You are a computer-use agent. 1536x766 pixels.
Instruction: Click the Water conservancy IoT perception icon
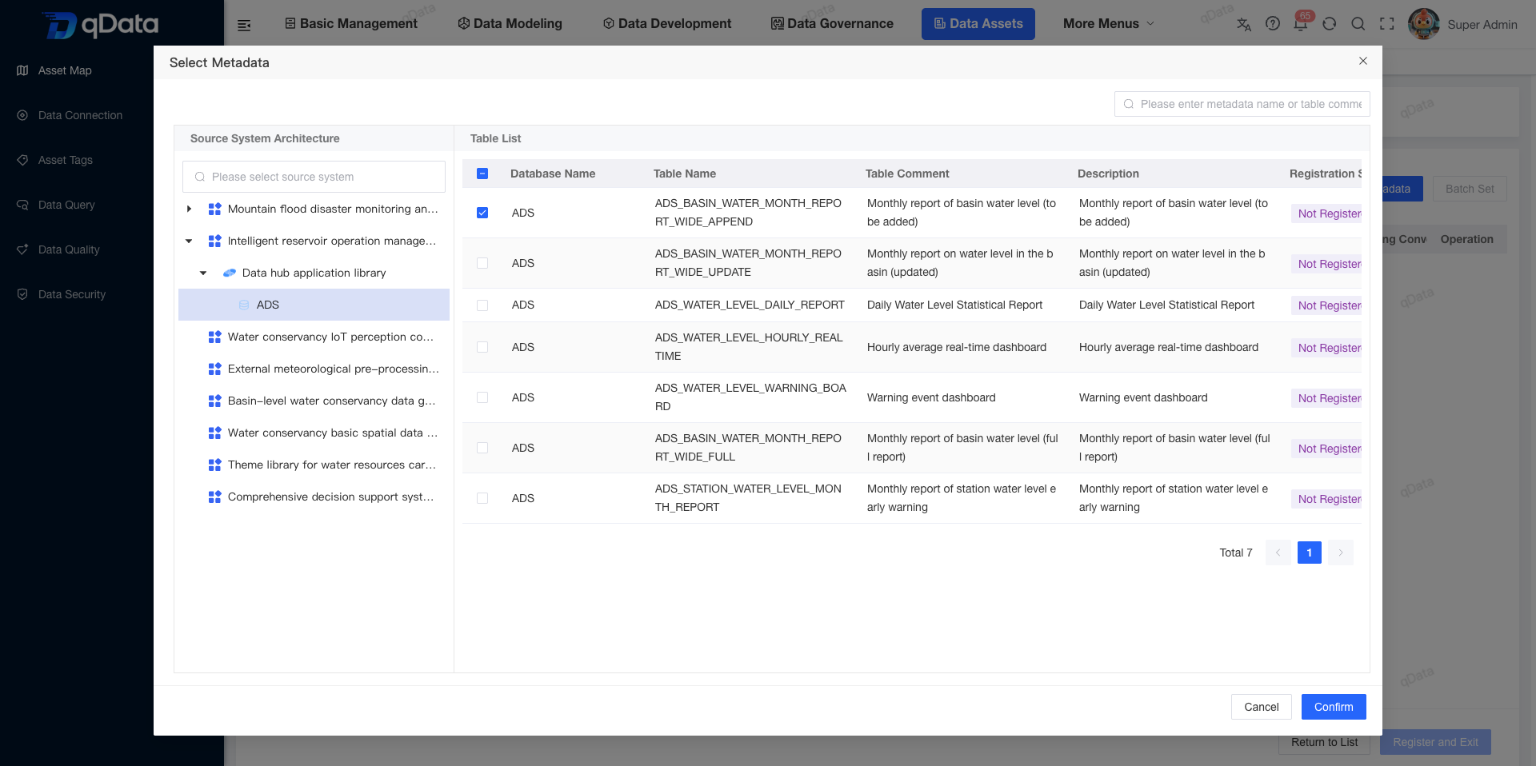click(x=214, y=337)
